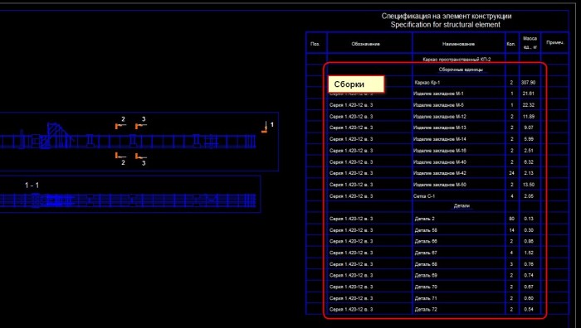This screenshot has height=328, width=581.
Task: Select the Сетка С-1 table entry
Action: pos(424,196)
